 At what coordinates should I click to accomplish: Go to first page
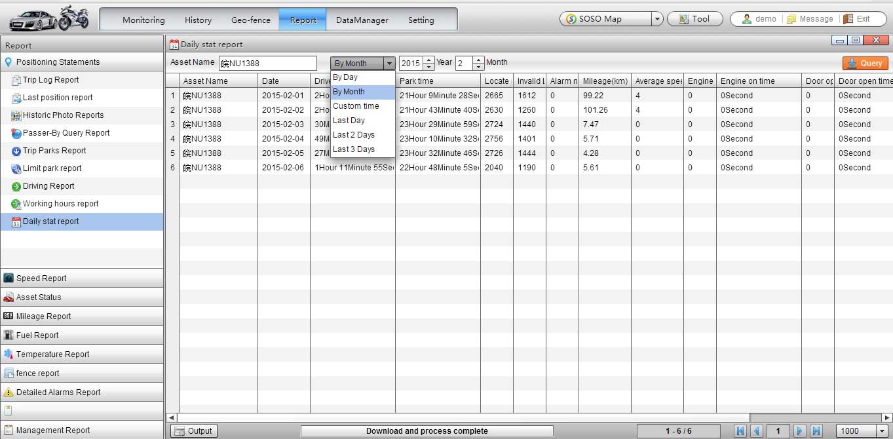pos(740,430)
